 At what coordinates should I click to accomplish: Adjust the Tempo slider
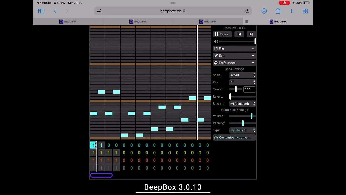tap(236, 89)
